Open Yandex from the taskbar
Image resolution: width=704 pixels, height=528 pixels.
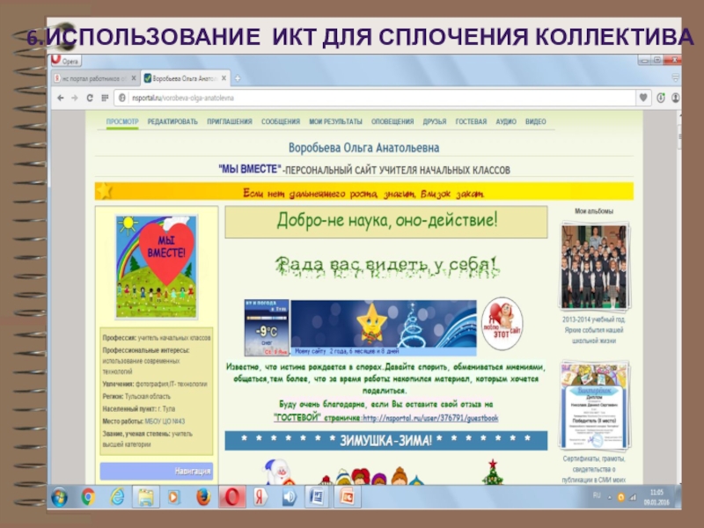tap(260, 497)
